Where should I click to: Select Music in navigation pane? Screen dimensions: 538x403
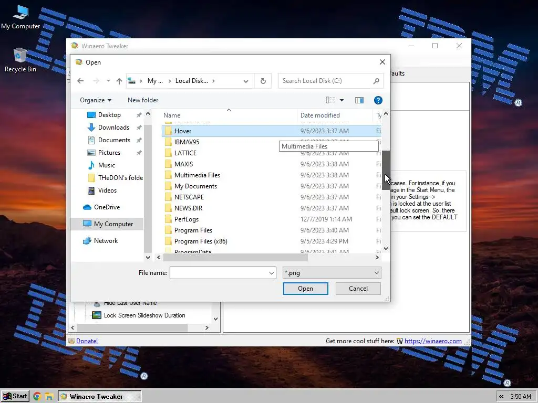click(x=106, y=165)
